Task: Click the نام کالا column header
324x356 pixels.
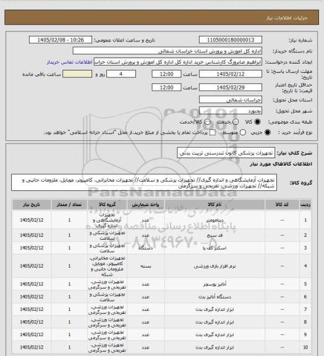Action: point(215,205)
